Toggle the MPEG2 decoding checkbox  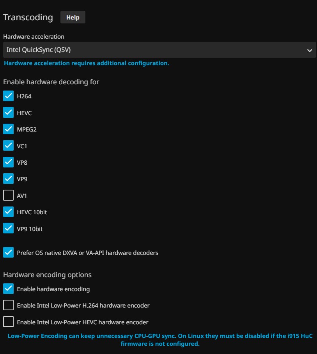click(x=8, y=129)
